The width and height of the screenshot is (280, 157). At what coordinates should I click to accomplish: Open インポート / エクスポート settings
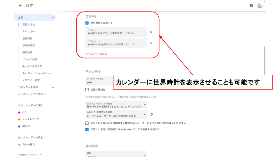pos(33,94)
